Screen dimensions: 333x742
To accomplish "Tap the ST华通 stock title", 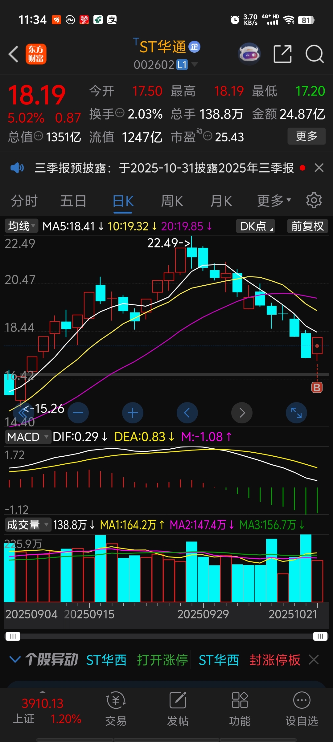I will pos(163,47).
